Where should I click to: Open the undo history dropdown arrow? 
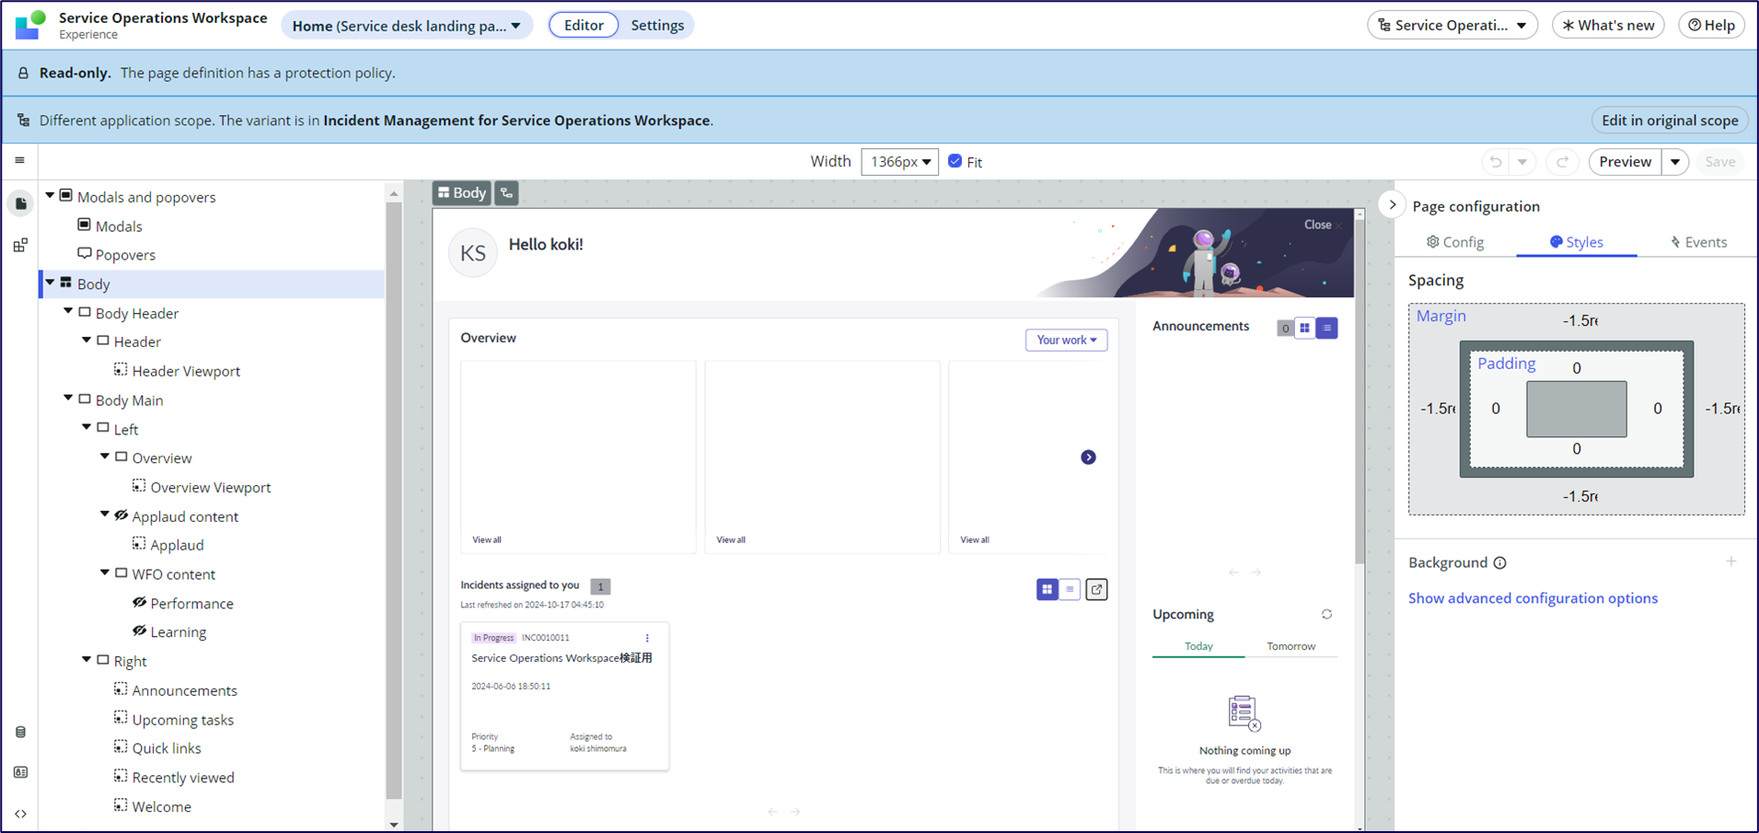pos(1522,162)
